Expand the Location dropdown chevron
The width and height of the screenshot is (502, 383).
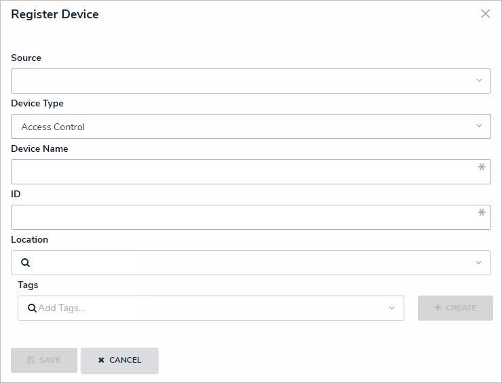pyautogui.click(x=479, y=262)
